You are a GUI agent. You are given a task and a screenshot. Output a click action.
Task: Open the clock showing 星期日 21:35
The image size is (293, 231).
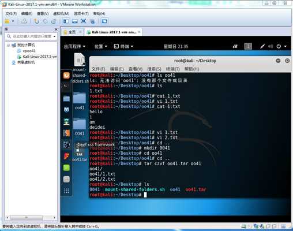click(x=176, y=46)
